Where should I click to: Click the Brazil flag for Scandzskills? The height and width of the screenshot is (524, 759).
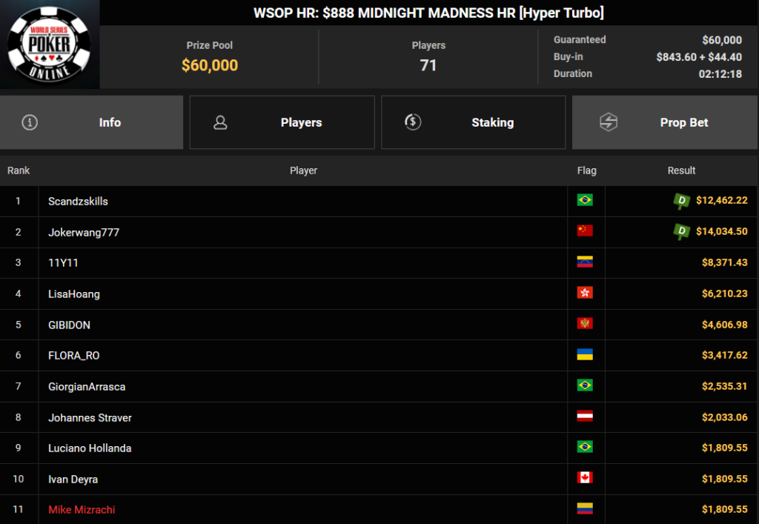585,200
